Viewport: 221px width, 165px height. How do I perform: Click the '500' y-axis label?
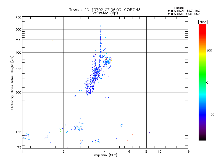tap(18, 40)
